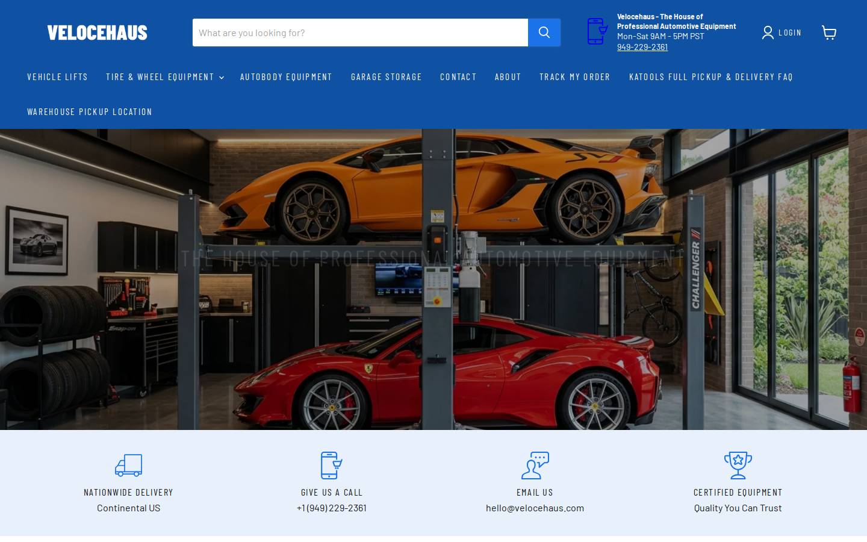This screenshot has width=867, height=542.
Task: Open the Vehicle Lifts menu item
Action: (57, 76)
